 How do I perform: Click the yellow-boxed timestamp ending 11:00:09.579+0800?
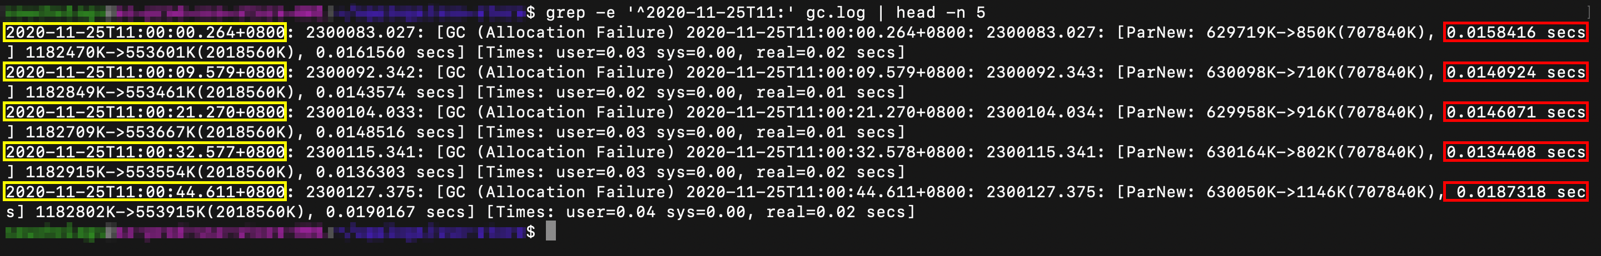point(145,72)
